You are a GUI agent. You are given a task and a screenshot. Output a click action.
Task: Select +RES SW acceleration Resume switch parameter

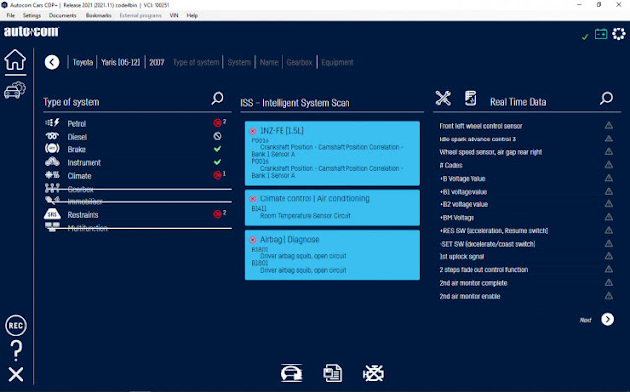pyautogui.click(x=494, y=231)
